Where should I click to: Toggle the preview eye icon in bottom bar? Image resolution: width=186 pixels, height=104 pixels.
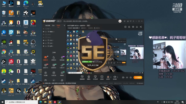point(127,77)
